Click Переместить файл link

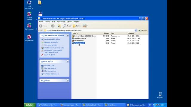[51, 42]
